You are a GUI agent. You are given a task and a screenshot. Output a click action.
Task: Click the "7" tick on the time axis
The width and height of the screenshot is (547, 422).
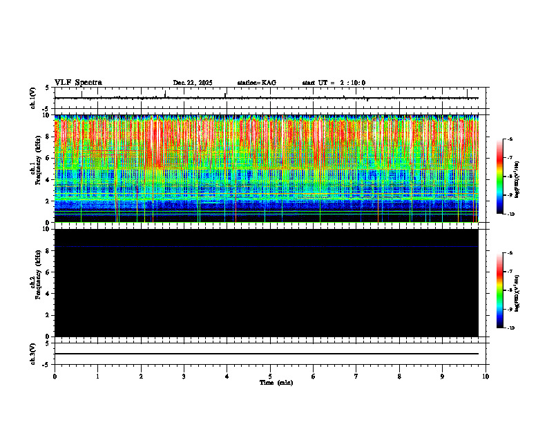click(356, 376)
